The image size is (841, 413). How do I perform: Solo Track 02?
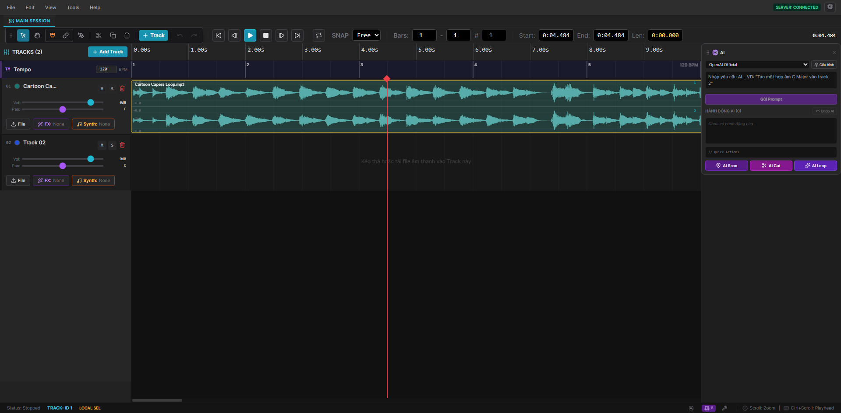coord(112,145)
